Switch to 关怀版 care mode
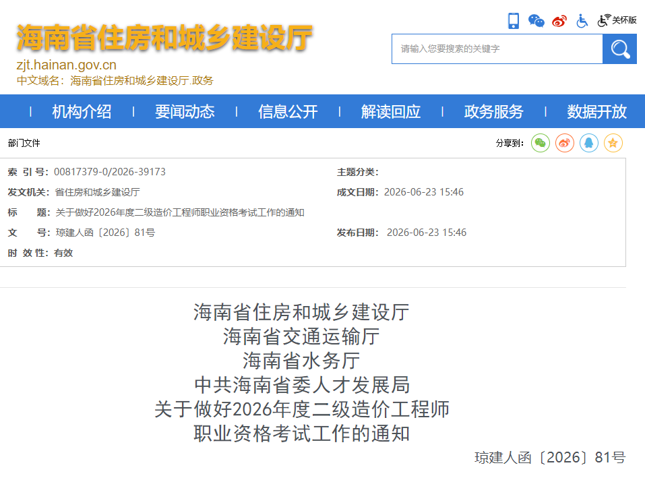 click(617, 20)
